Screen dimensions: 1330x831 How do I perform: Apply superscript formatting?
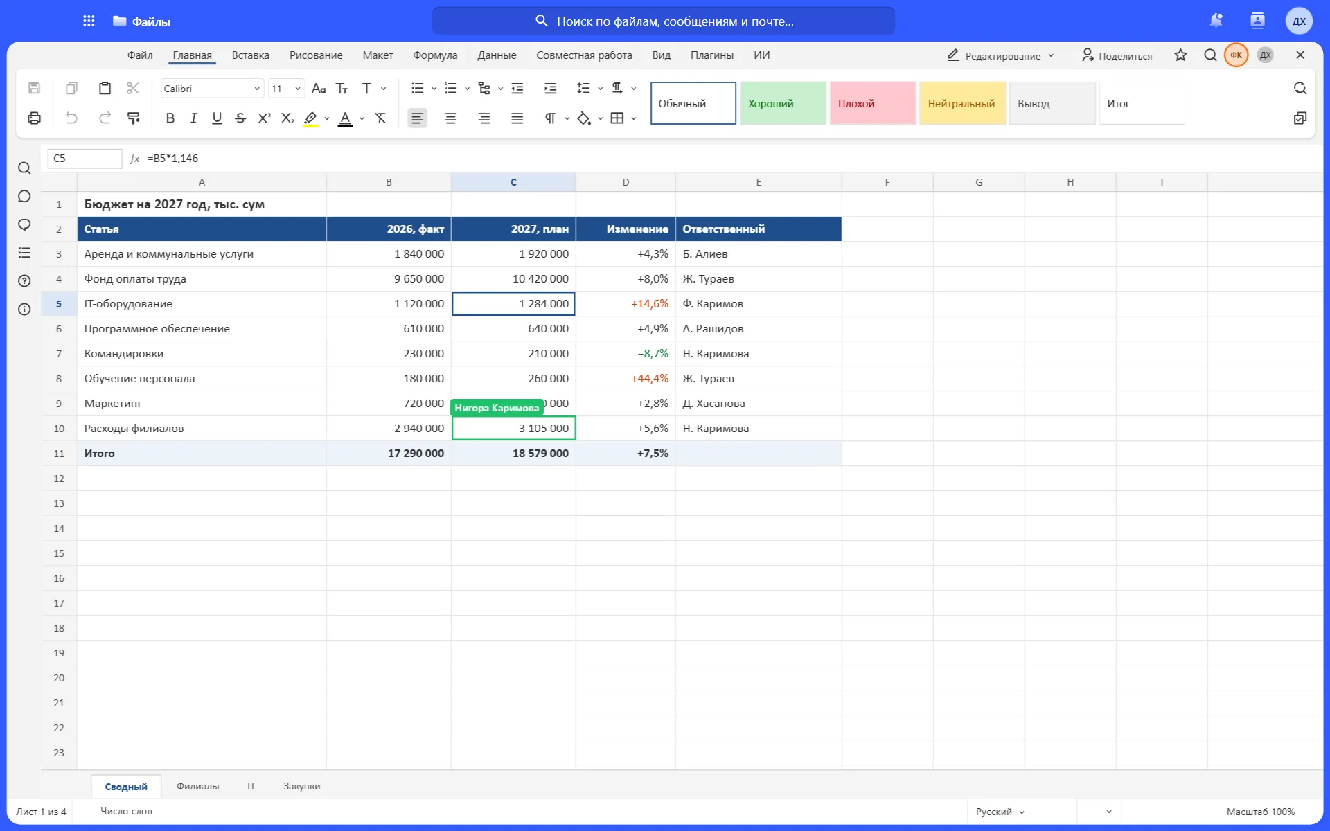[x=264, y=118]
